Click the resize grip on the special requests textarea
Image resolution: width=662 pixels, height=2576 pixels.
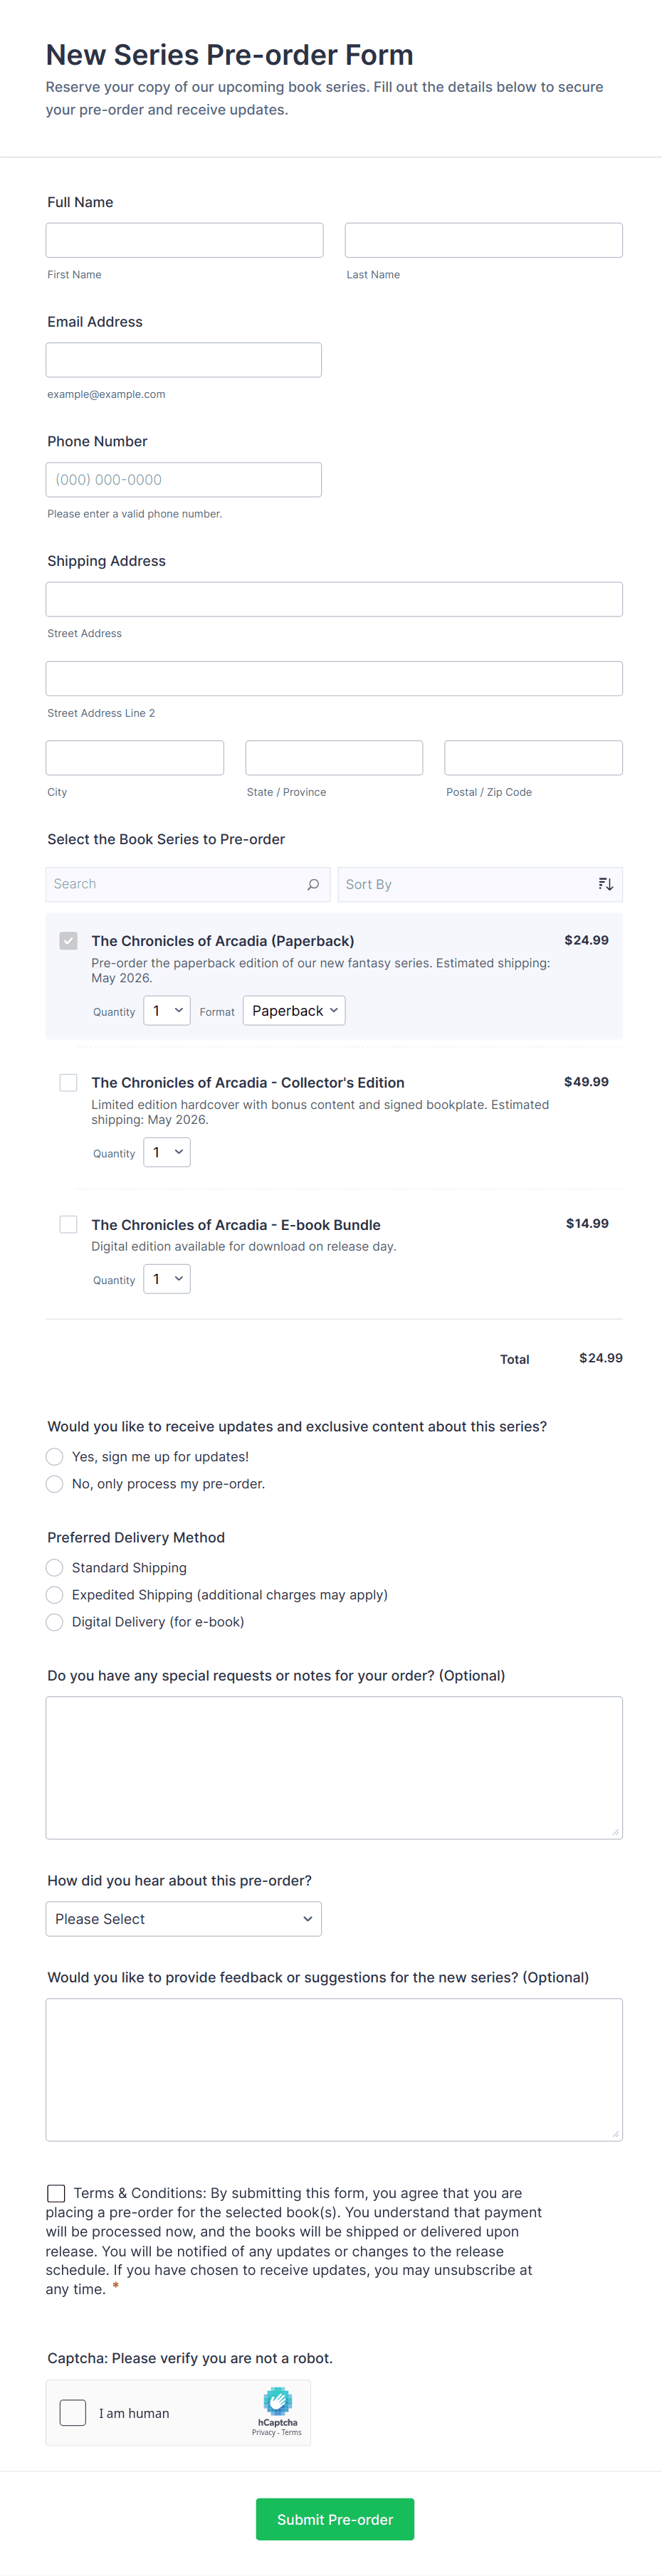(615, 1831)
